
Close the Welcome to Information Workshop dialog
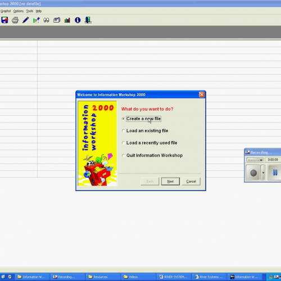[x=202, y=94]
